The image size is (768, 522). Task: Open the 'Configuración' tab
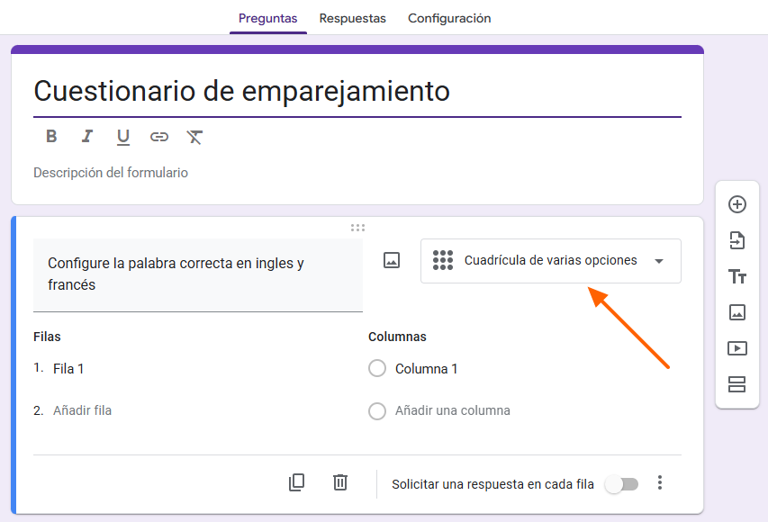coord(449,18)
